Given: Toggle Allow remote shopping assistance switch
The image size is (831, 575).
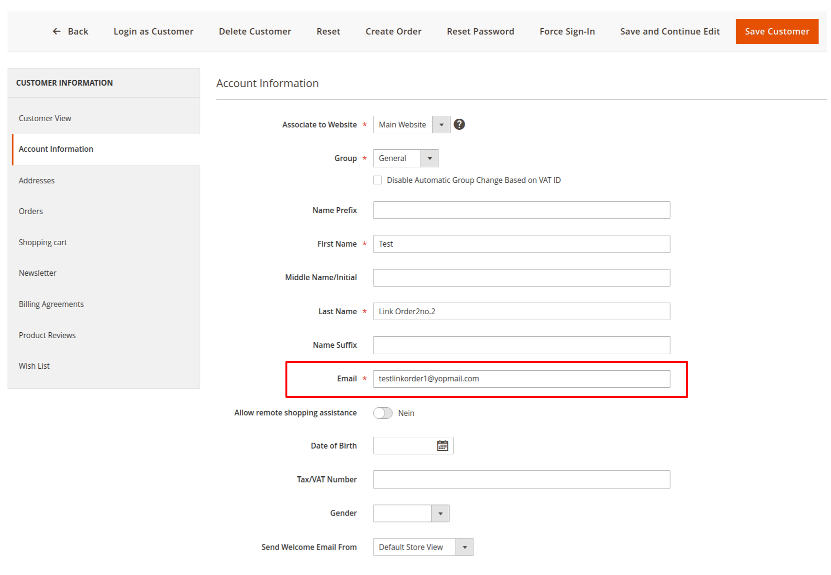Looking at the screenshot, I should pyautogui.click(x=383, y=413).
